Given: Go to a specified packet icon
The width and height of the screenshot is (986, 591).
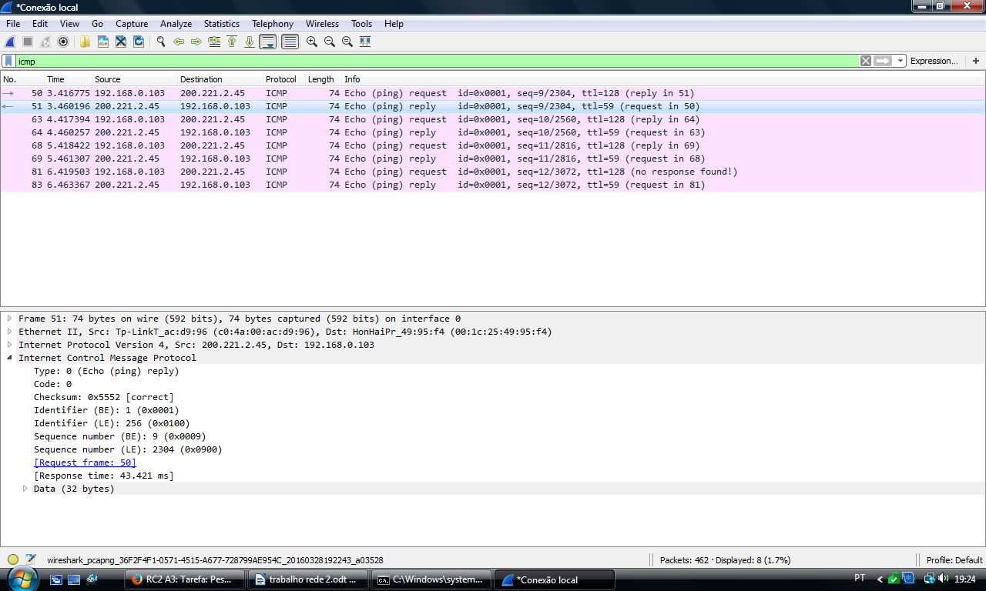Looking at the screenshot, I should [214, 42].
